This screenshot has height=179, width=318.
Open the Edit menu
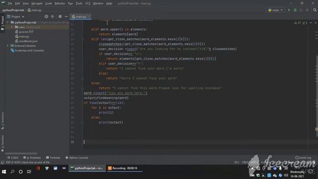[x=17, y=3]
